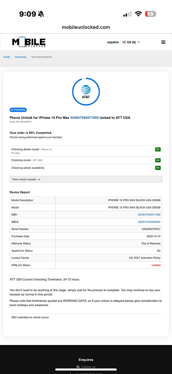Click the IMEI link in order title
Viewport: 172px width, 374px height.
[84, 118]
